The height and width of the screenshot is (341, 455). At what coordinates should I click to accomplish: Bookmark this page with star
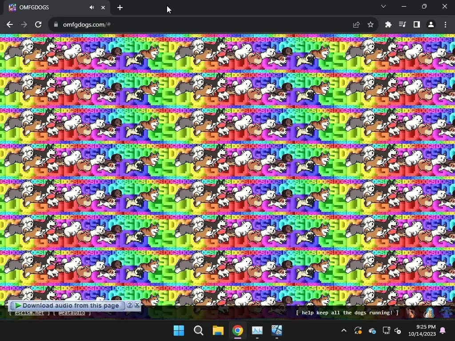click(370, 25)
